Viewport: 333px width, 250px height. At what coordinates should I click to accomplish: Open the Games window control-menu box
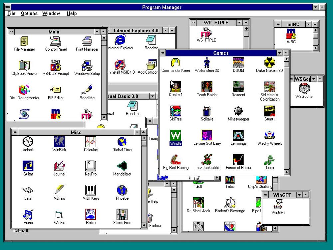coord(163,53)
